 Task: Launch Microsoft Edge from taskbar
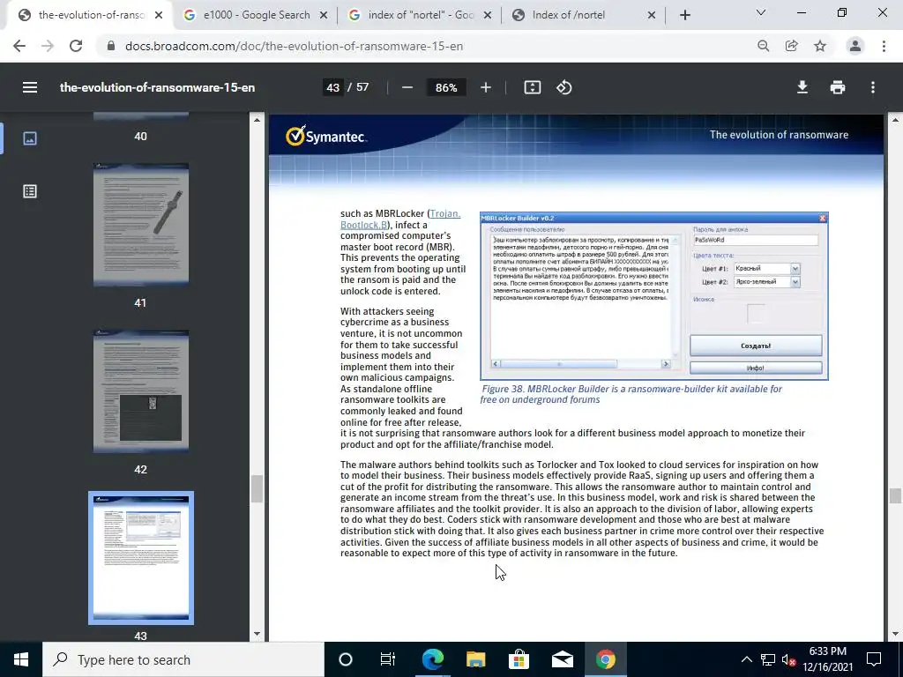coord(432,659)
